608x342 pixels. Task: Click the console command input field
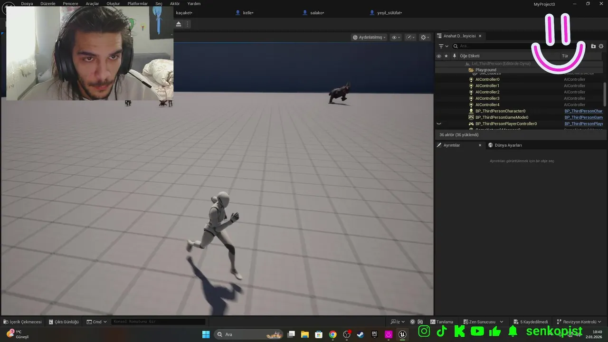tap(158, 322)
